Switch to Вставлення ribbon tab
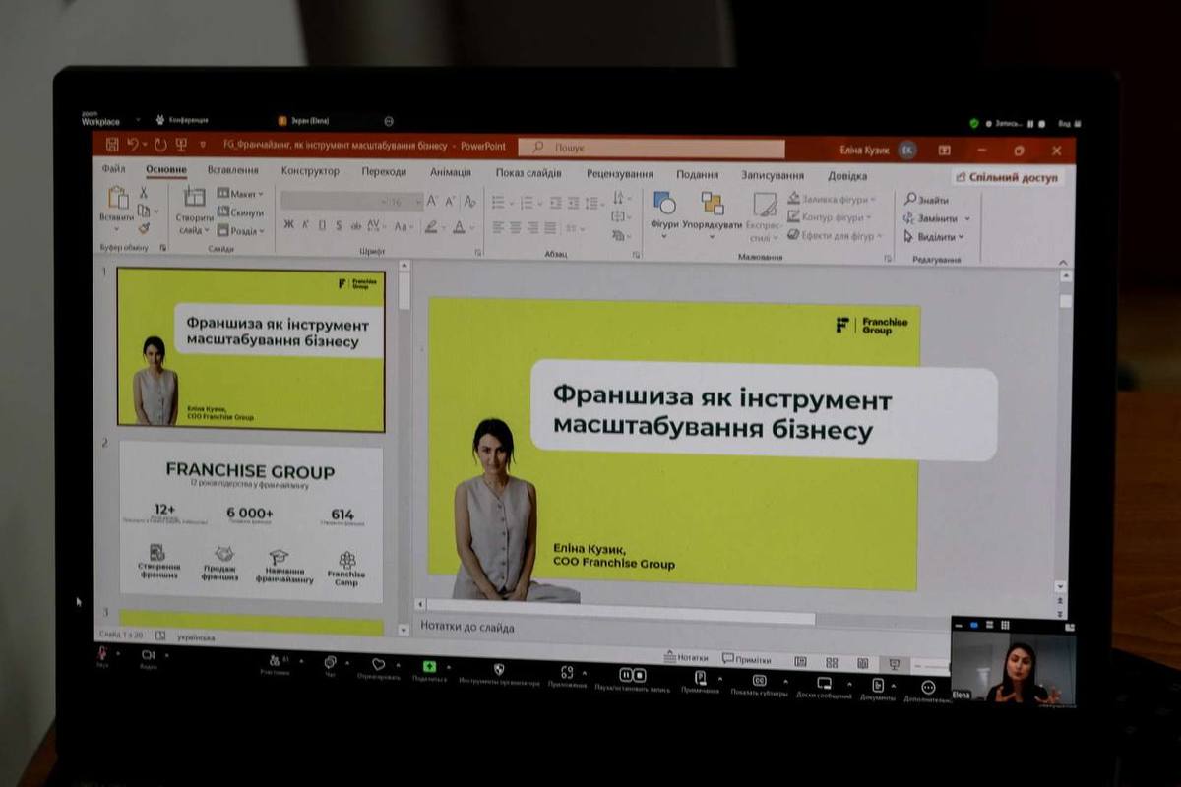Viewport: 1181px width, 787px height. tap(233, 170)
